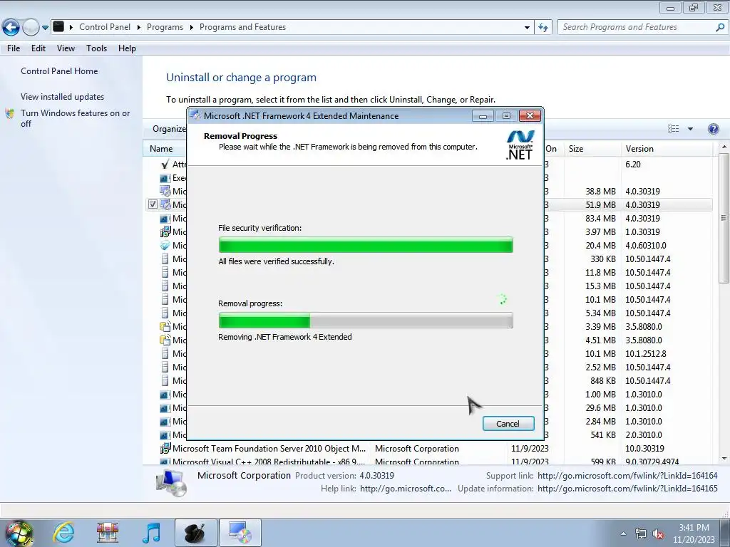This screenshot has width=730, height=547.
Task: Open the Edit menu
Action: [x=38, y=48]
